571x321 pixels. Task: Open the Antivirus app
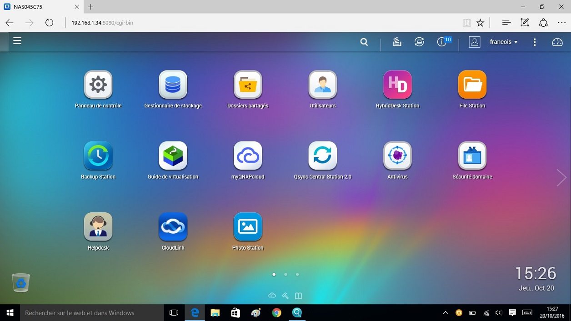pyautogui.click(x=397, y=155)
